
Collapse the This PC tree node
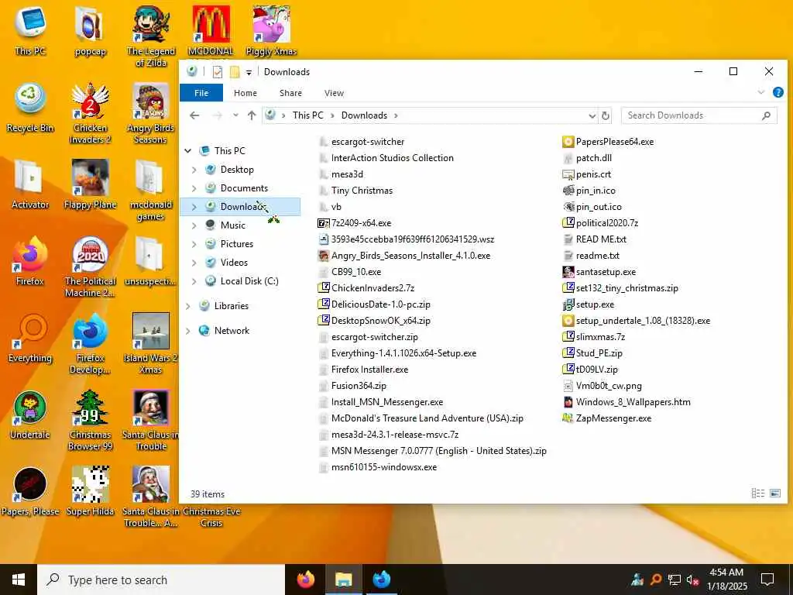click(x=188, y=151)
